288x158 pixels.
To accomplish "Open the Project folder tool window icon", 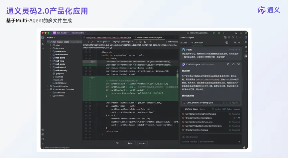I will click(43, 37).
